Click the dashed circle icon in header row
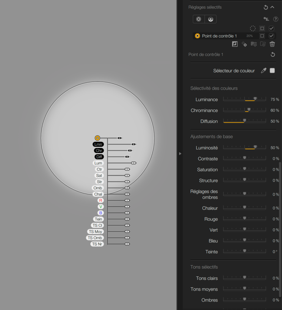This screenshot has width=282, height=310. (253, 28)
